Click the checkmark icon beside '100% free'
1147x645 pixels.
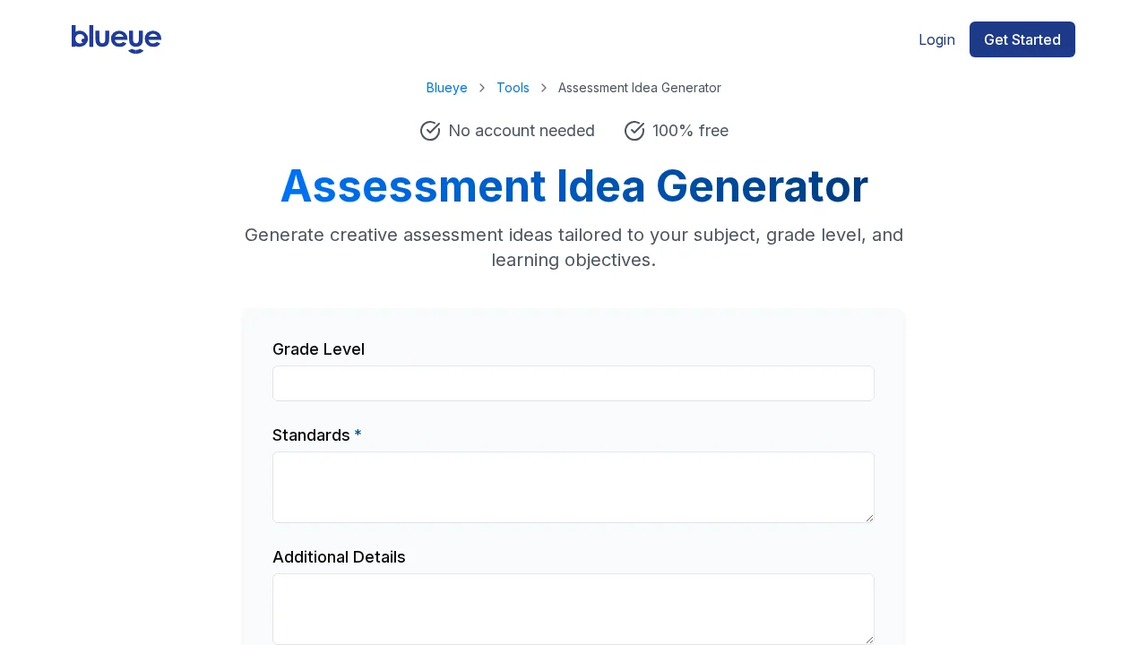(x=634, y=131)
